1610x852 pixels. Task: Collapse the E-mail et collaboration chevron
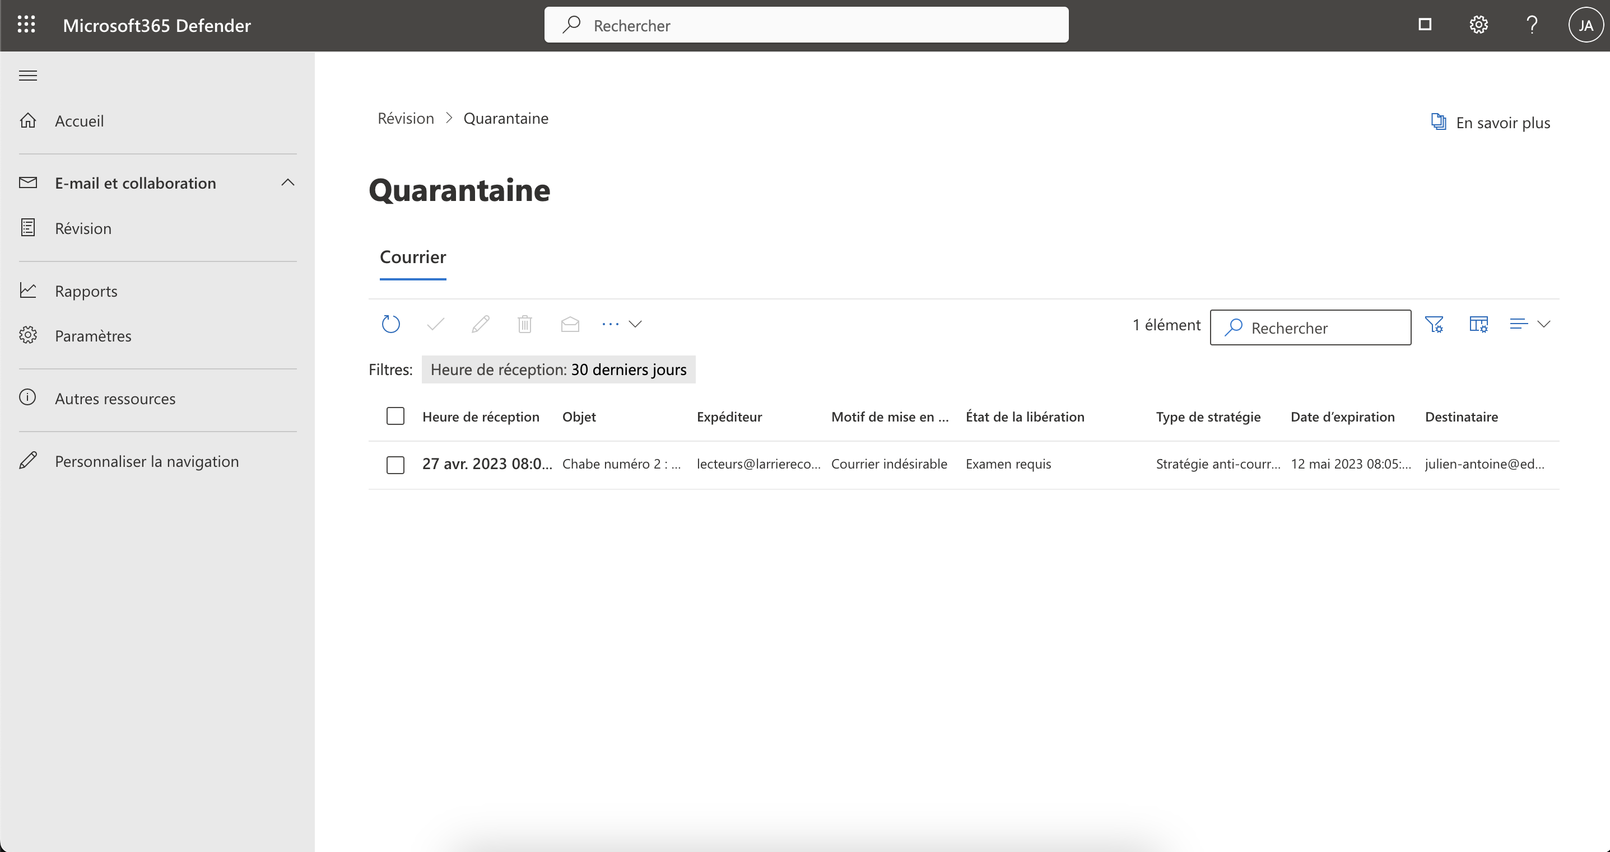click(288, 182)
